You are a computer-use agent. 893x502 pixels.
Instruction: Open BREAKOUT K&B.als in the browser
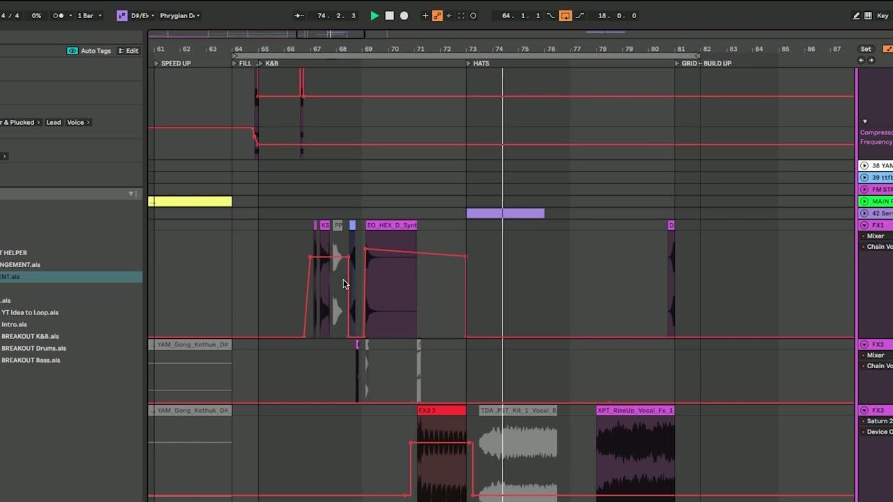30,336
